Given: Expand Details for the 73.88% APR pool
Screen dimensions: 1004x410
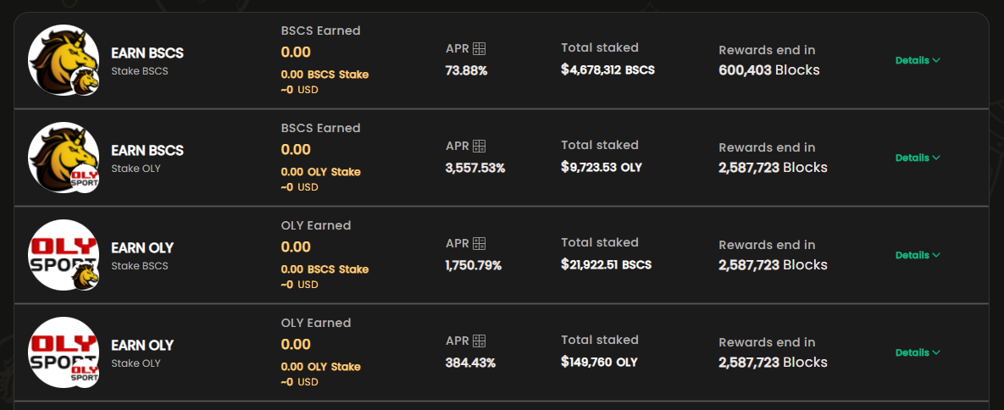Looking at the screenshot, I should [918, 60].
